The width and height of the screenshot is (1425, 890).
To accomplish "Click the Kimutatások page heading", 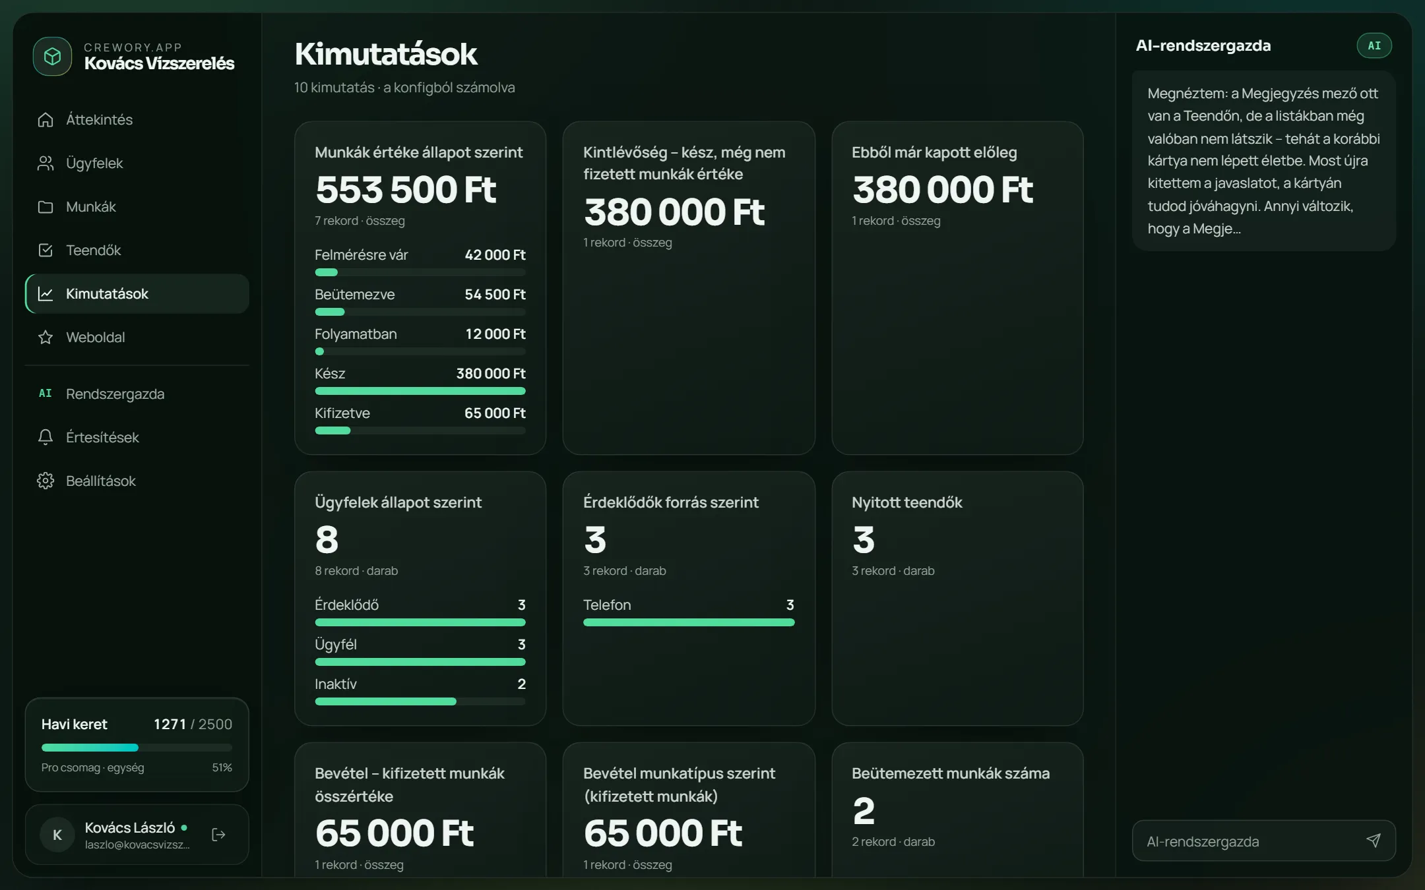I will 386,54.
